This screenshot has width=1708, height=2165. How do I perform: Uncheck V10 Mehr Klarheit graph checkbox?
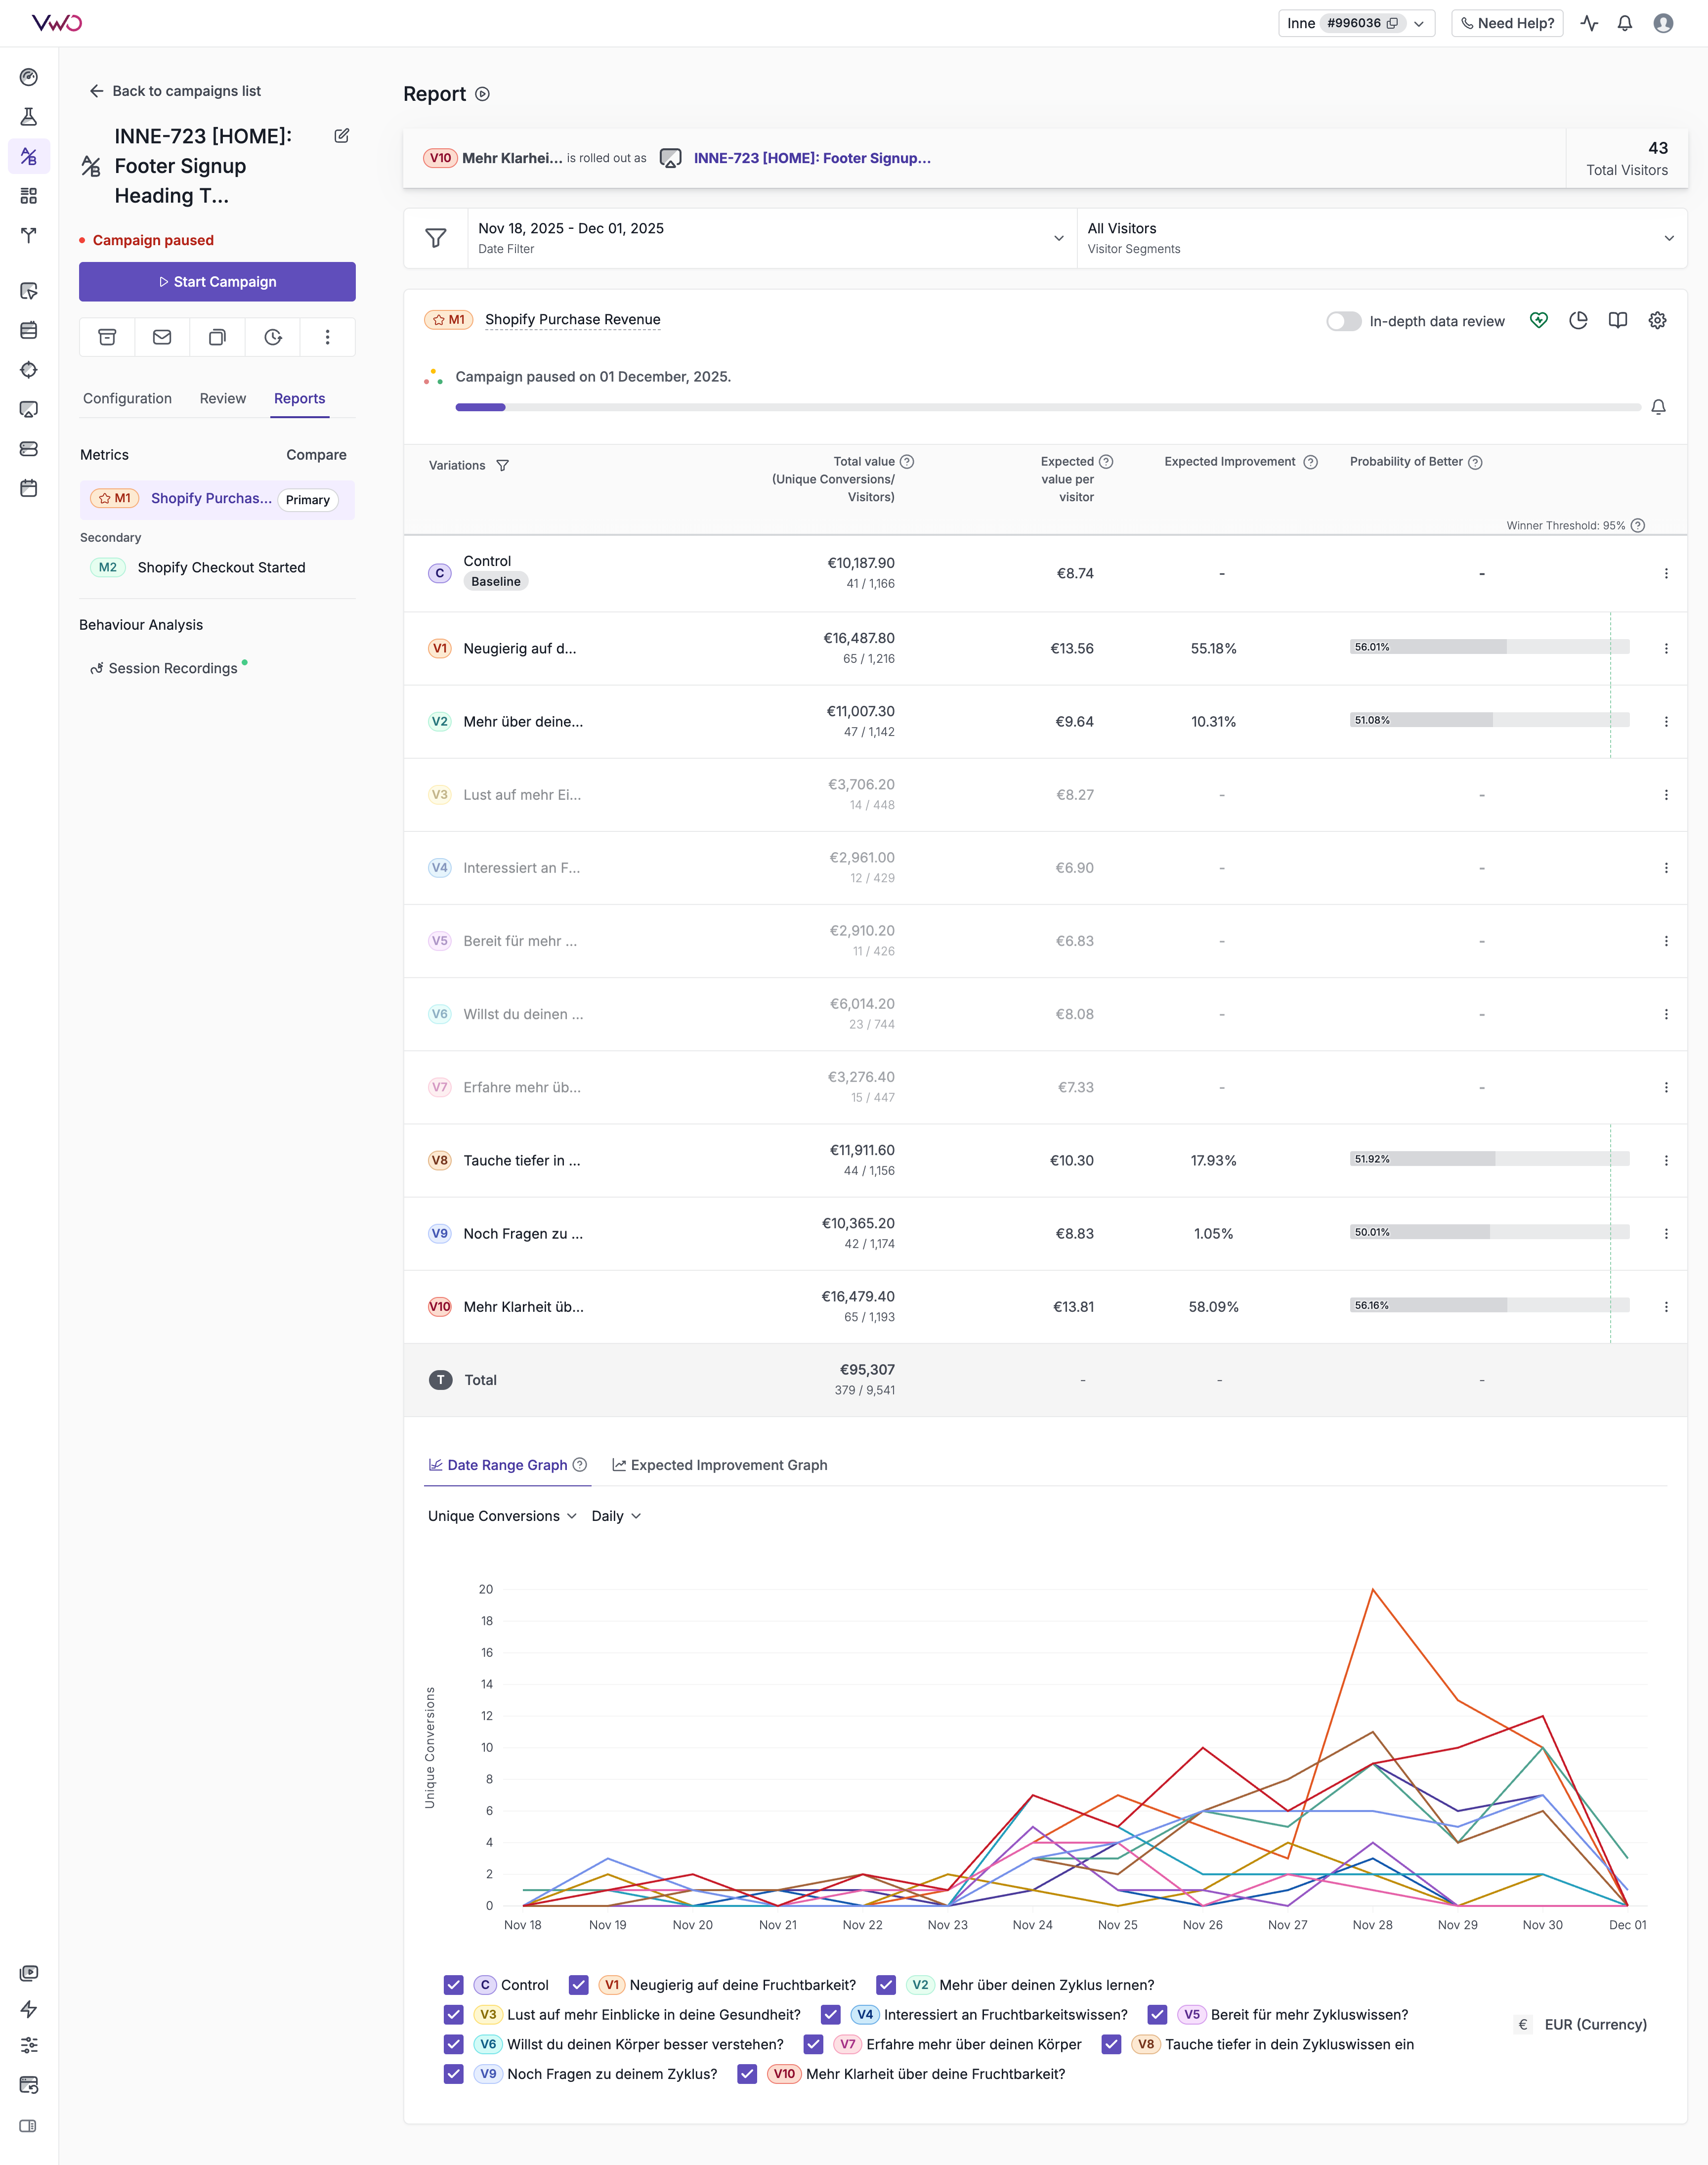(747, 2074)
